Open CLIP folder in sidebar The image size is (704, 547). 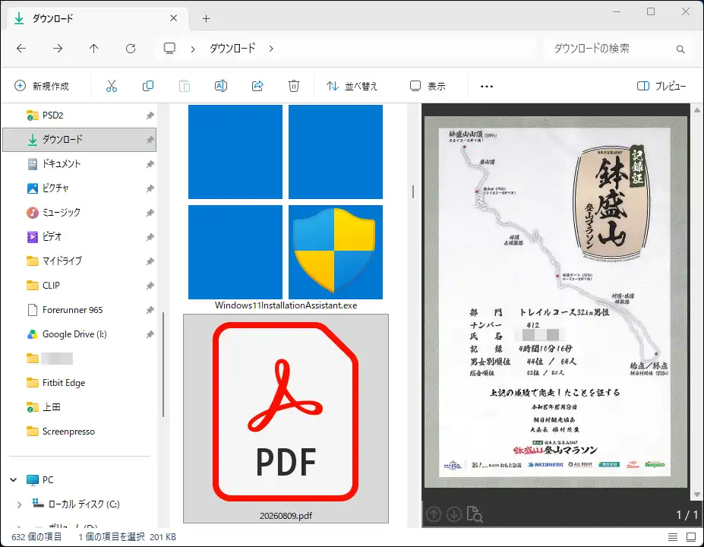79,285
